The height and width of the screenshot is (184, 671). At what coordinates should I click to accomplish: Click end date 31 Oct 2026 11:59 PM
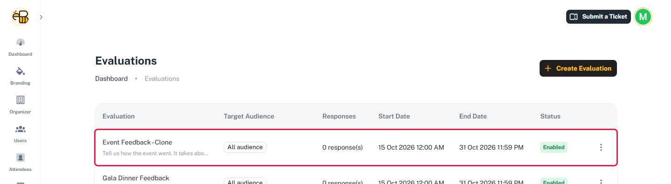point(492,147)
